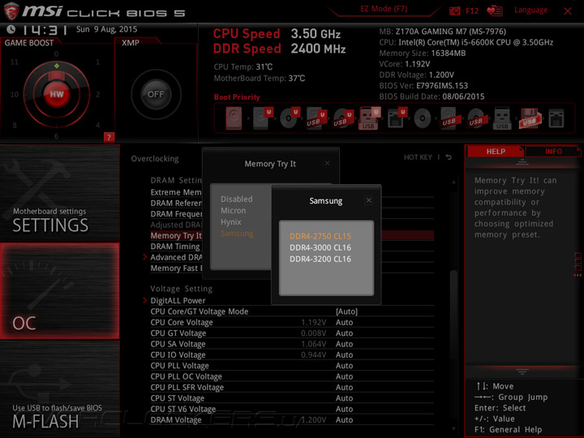Select the first hard disk boot device icon

tap(234, 118)
